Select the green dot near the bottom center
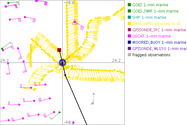This screenshot has height=125, width=187. point(59,112)
